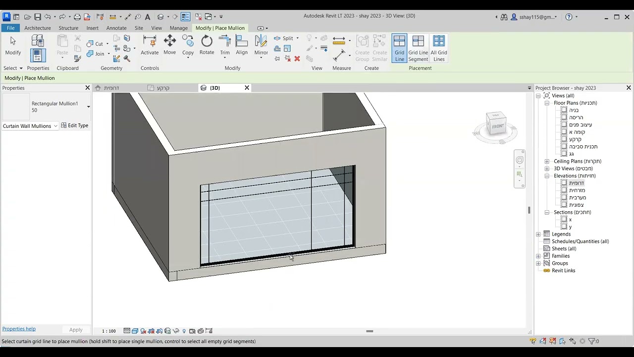
Task: Toggle the Properties palette button
Action: tap(38, 55)
